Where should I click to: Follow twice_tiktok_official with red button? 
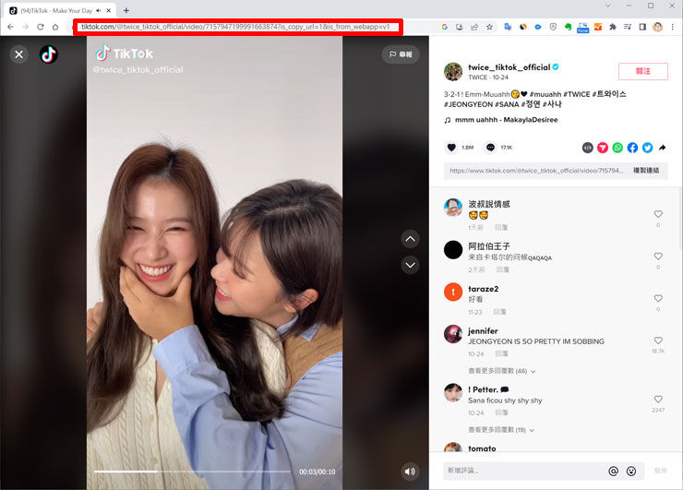point(643,71)
